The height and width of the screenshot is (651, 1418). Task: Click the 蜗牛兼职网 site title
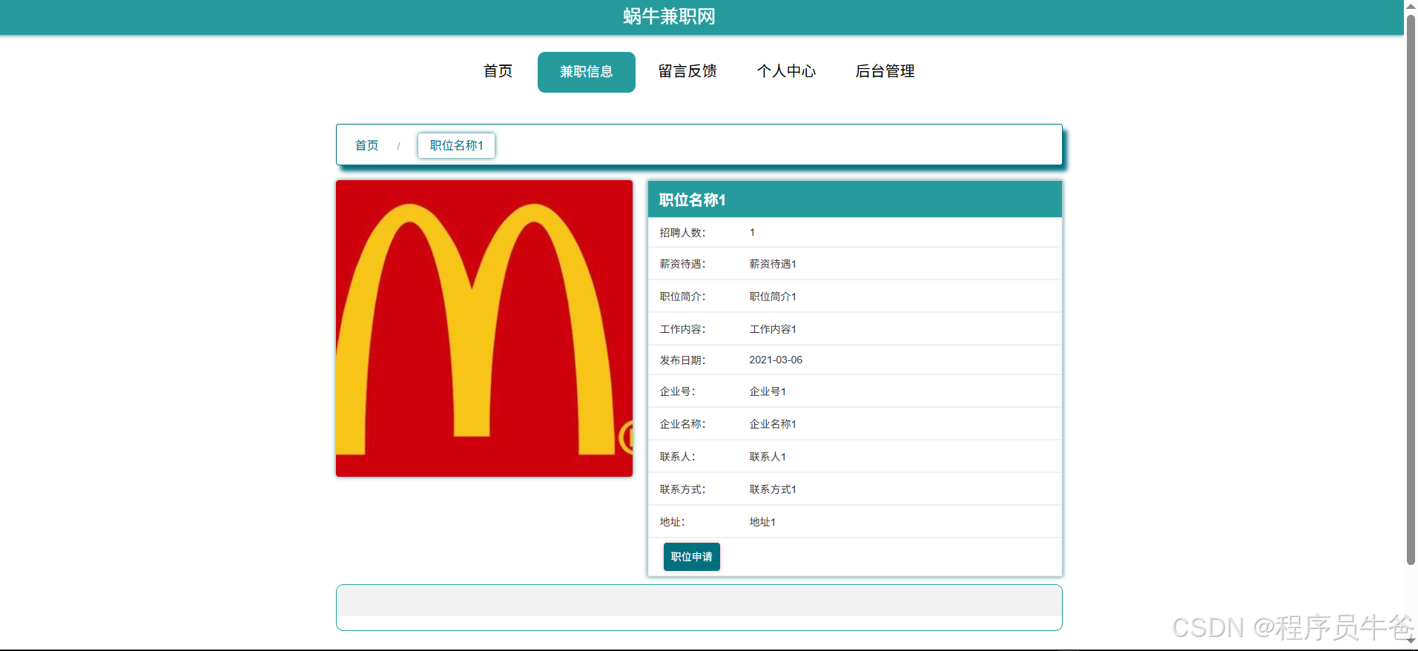click(x=669, y=16)
